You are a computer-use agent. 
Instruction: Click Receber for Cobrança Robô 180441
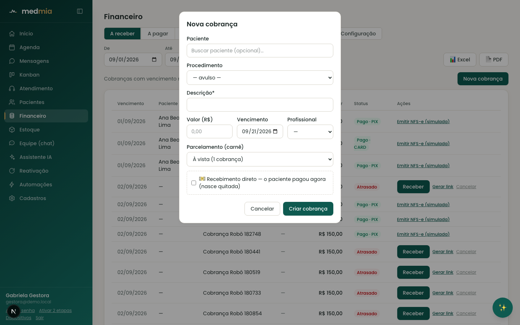point(413,252)
